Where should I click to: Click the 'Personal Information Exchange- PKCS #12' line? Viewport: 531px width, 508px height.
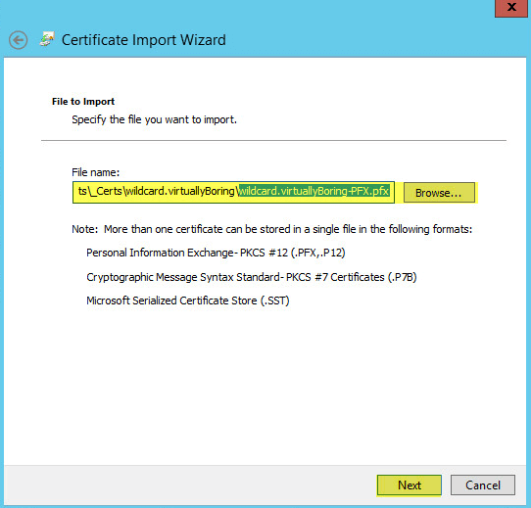216,253
